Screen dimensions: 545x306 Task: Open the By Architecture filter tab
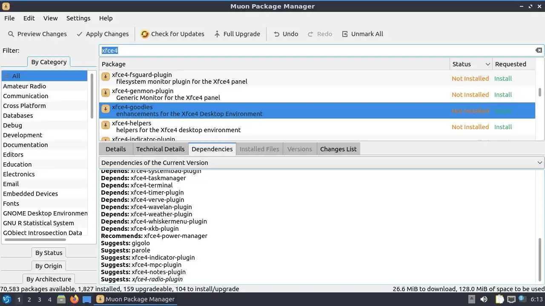[49, 279]
